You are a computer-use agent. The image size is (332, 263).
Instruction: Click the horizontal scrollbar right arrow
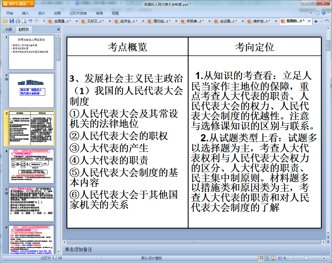tap(323, 242)
